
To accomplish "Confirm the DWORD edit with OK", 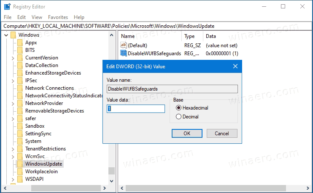I will click(x=187, y=134).
